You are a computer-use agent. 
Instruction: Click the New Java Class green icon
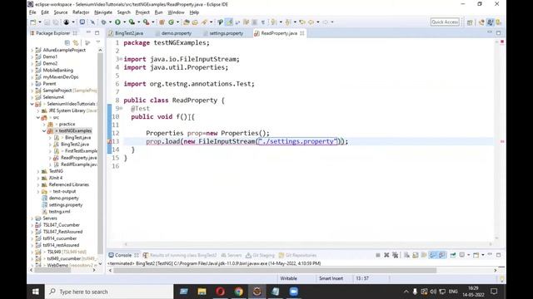pyautogui.click(x=171, y=22)
